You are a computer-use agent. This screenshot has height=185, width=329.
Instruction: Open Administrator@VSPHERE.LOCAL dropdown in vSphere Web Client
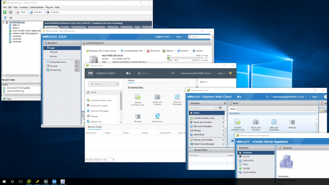point(290,97)
